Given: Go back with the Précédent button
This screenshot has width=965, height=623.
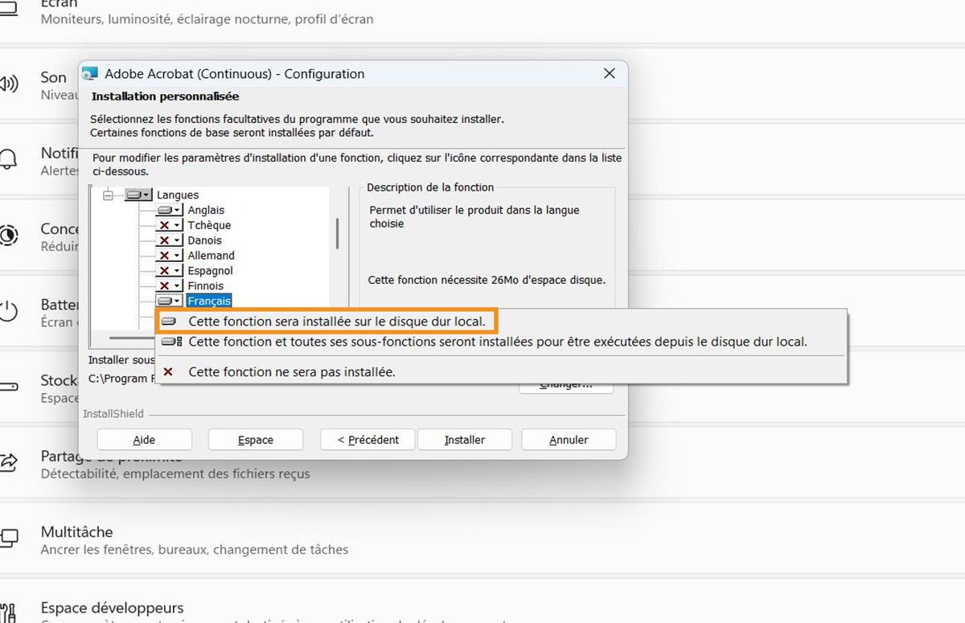Looking at the screenshot, I should pyautogui.click(x=368, y=440).
